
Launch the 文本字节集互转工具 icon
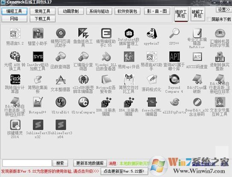pyautogui.click(x=220, y=102)
